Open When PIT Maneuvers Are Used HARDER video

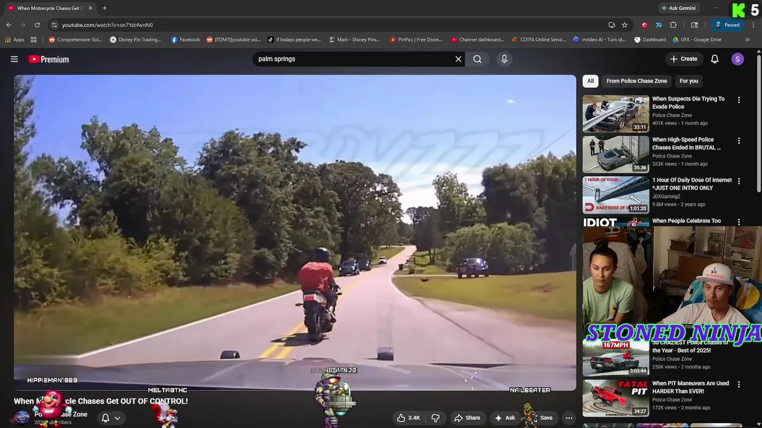click(691, 388)
